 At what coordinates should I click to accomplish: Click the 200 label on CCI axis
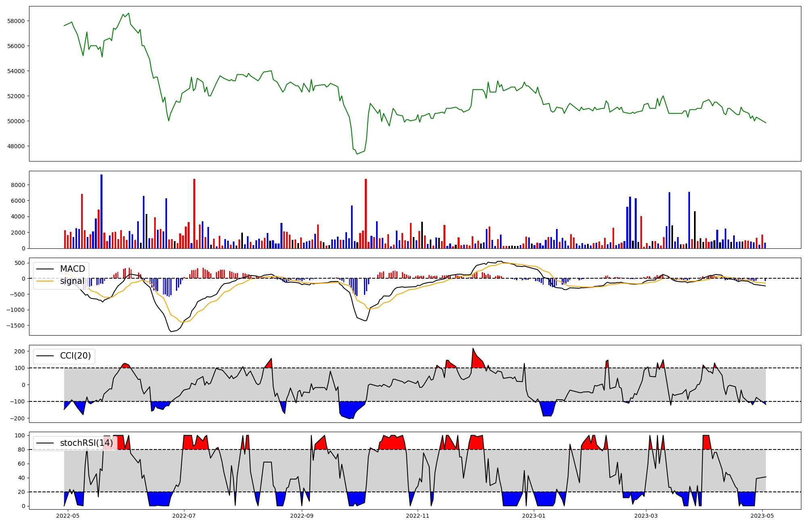[20, 351]
